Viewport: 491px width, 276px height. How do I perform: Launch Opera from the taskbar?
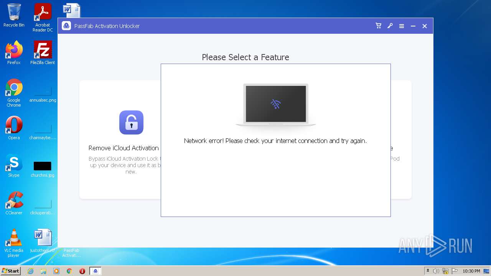tap(82, 271)
